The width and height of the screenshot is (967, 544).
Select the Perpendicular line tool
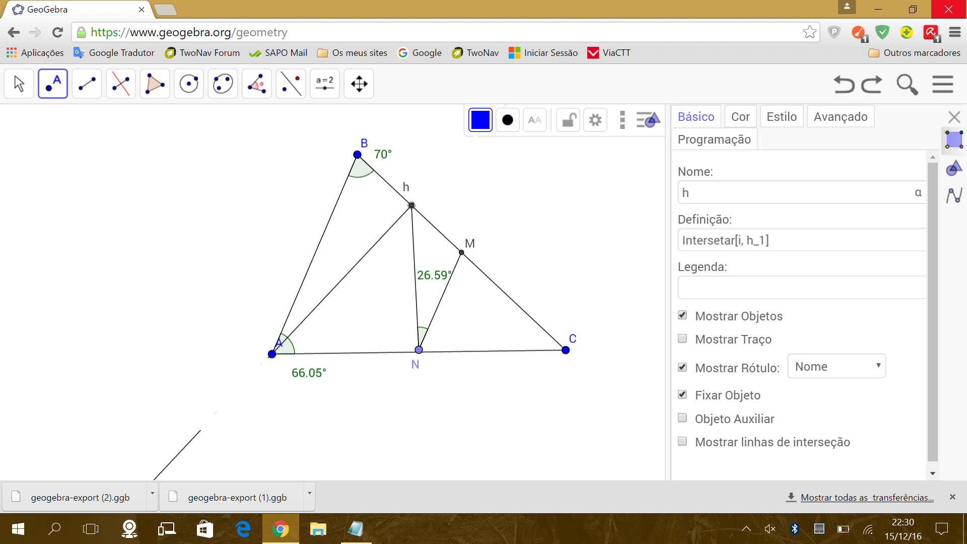121,84
